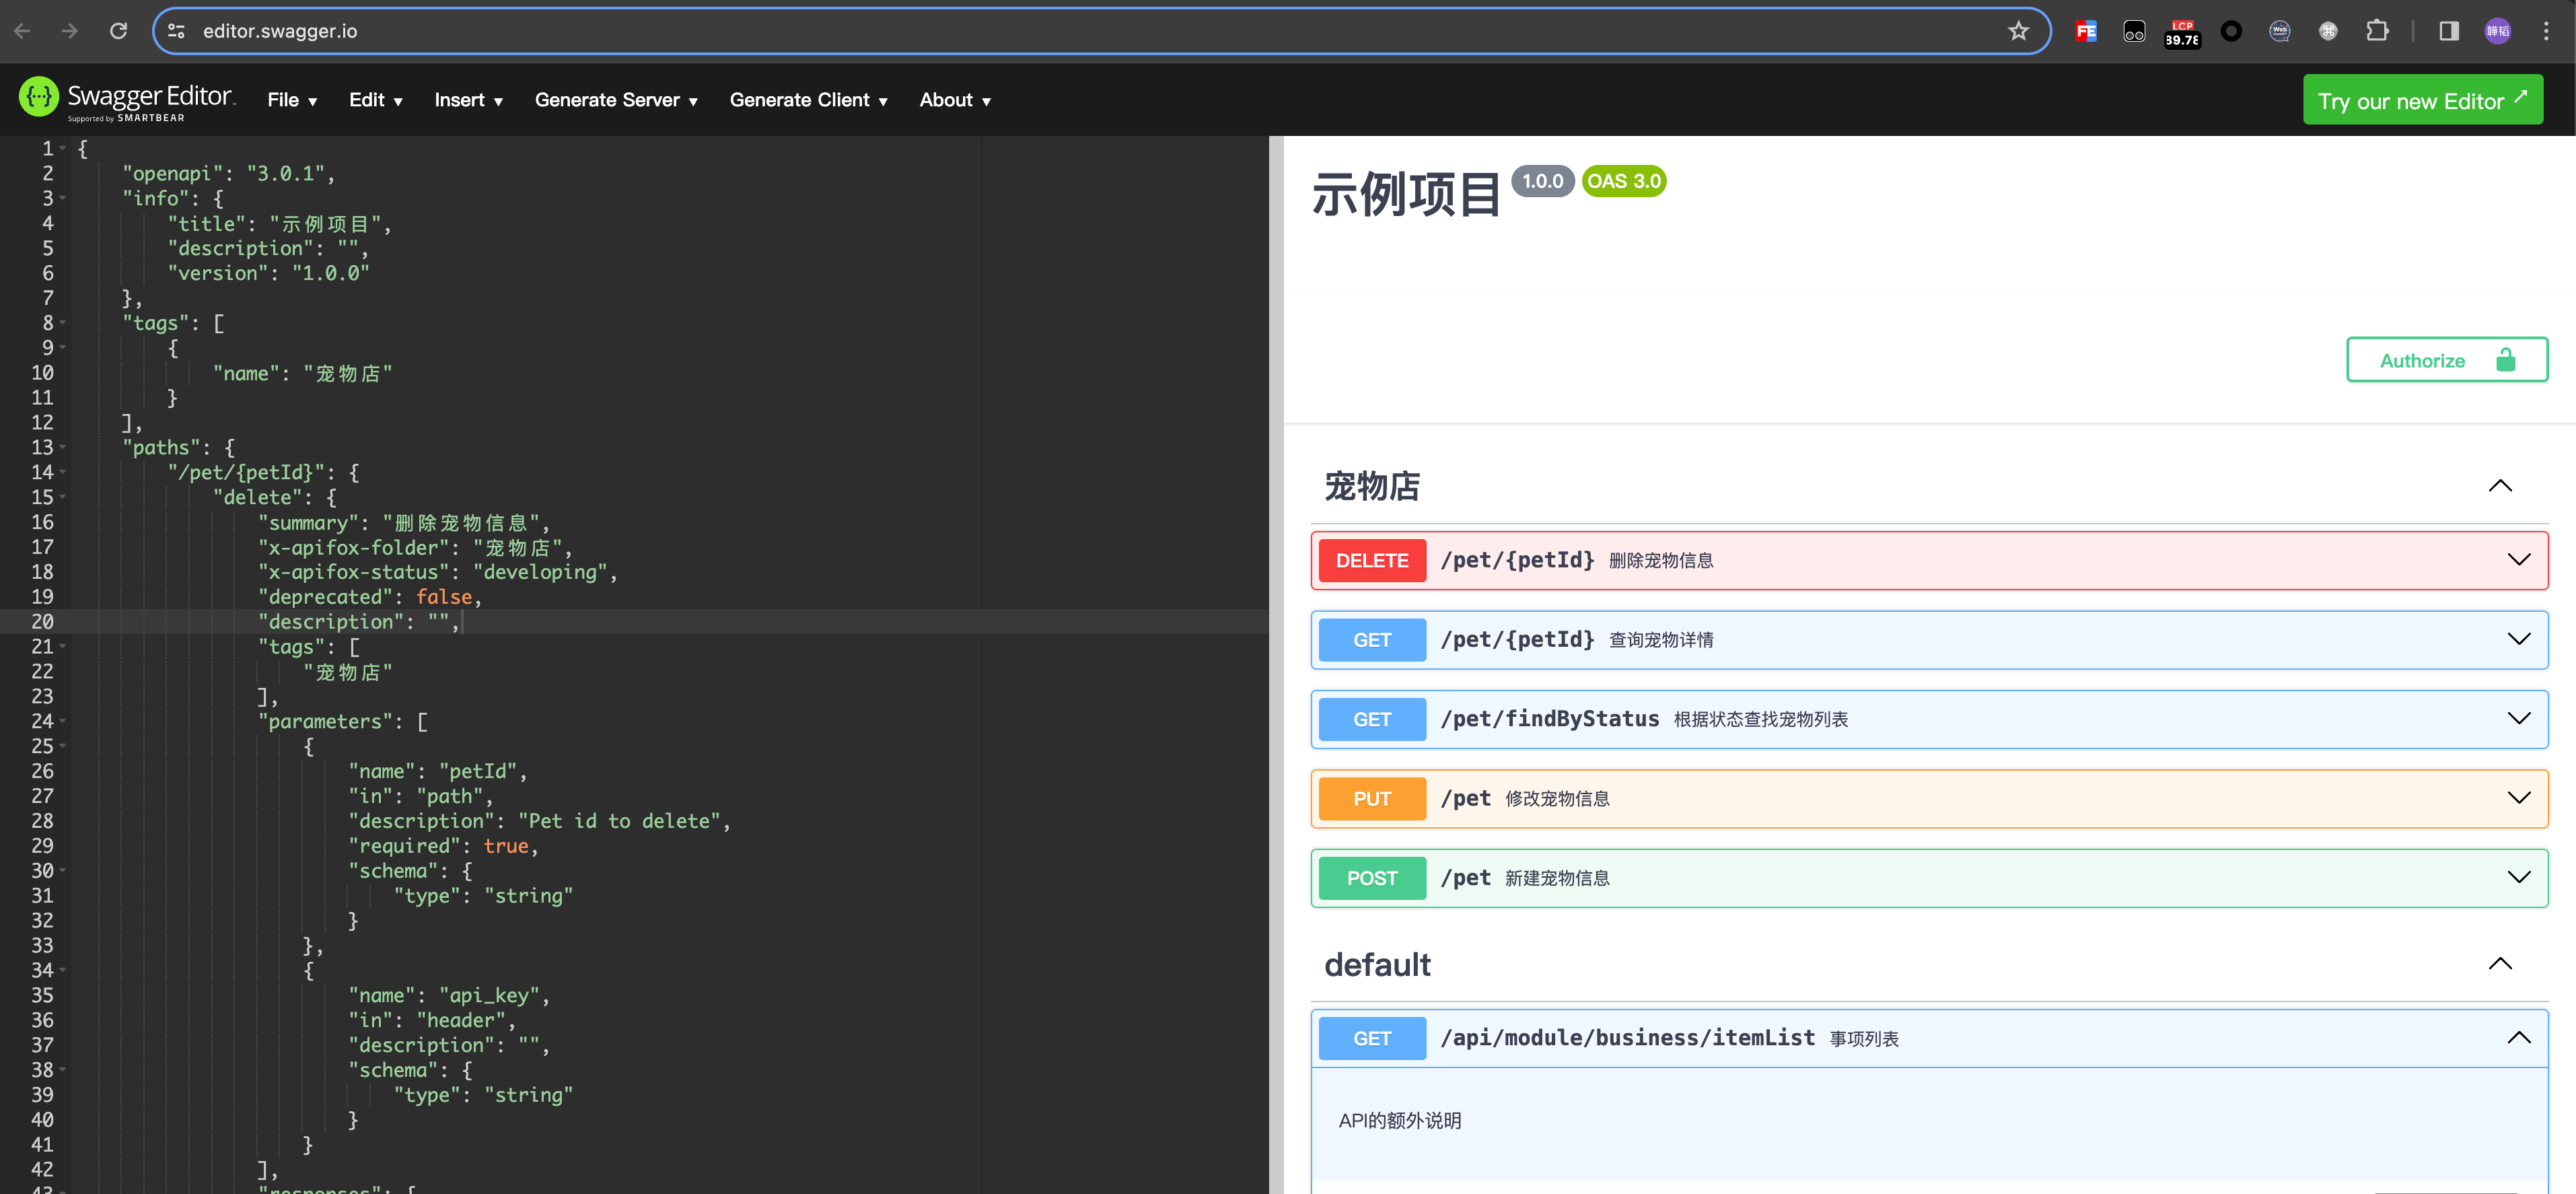Reload the Swagger Editor page
This screenshot has width=2576, height=1194.
[118, 31]
